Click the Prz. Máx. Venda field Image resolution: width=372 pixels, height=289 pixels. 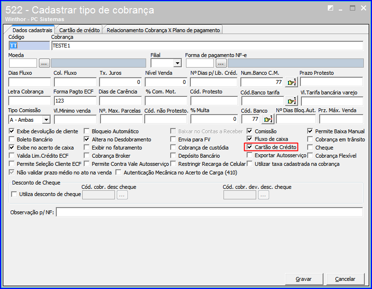pyautogui.click(x=341, y=119)
